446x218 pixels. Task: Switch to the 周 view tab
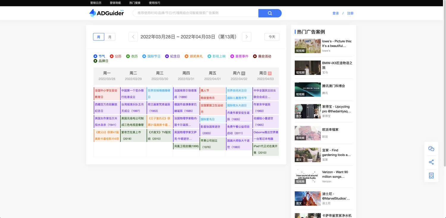[x=99, y=37]
